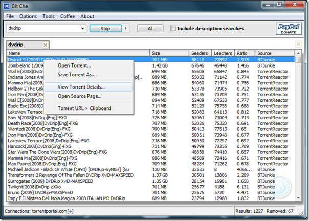Click Results: 1227 in status bar

tap(249, 211)
